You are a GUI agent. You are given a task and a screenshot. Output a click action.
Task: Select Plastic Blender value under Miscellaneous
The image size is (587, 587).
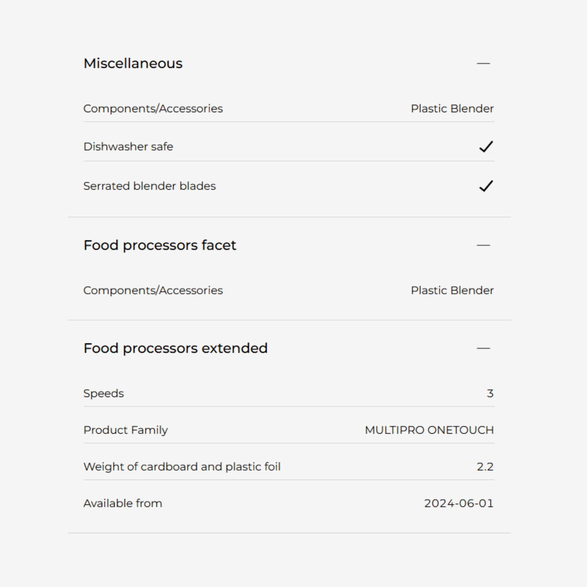452,109
